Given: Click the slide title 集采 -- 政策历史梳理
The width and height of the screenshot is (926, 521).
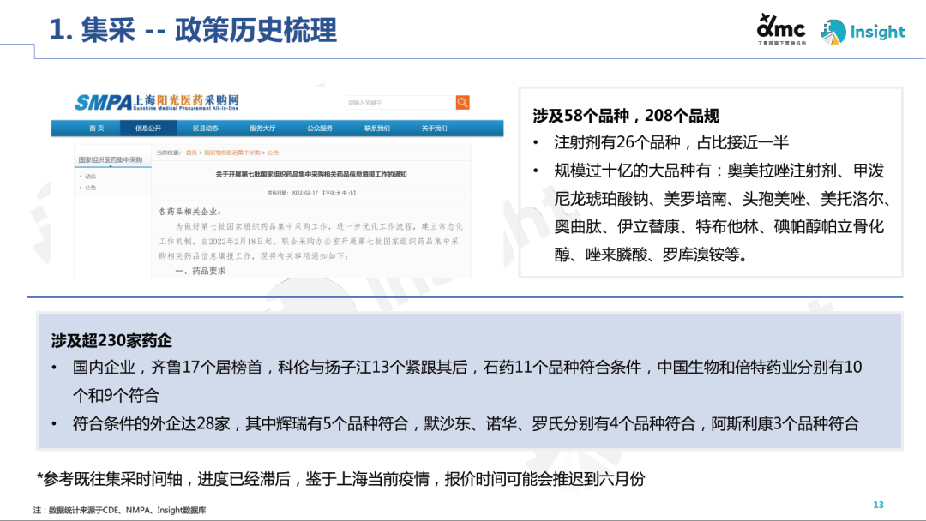Looking at the screenshot, I should click(193, 29).
